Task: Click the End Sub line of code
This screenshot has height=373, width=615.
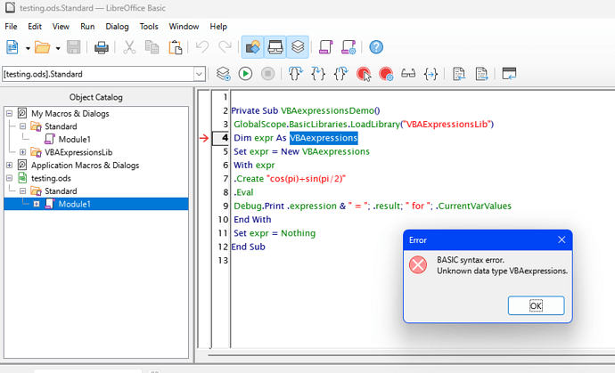Action: point(248,247)
